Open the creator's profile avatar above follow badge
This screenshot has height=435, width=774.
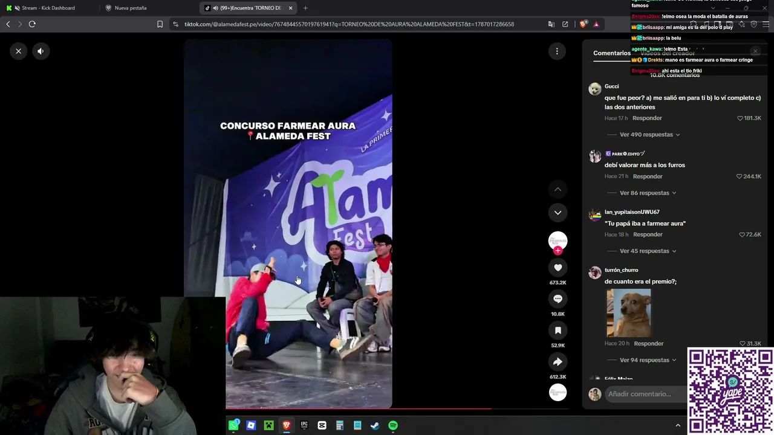pyautogui.click(x=558, y=240)
